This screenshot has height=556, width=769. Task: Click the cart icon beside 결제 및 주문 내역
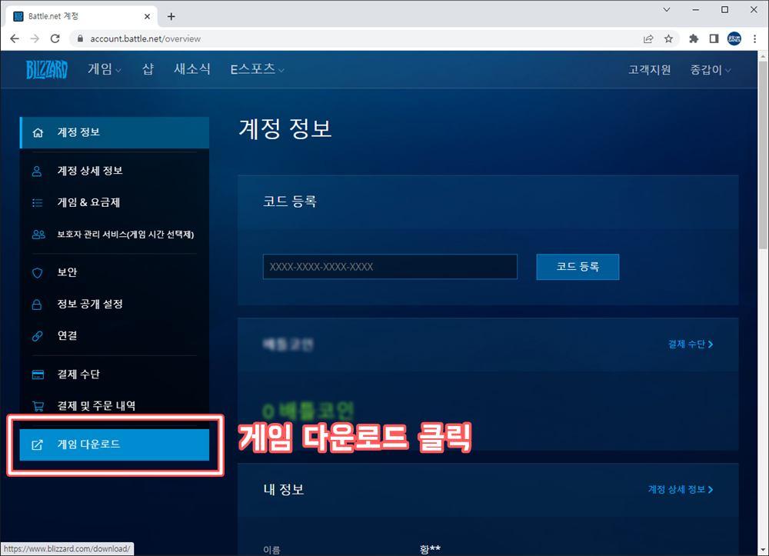coord(38,406)
